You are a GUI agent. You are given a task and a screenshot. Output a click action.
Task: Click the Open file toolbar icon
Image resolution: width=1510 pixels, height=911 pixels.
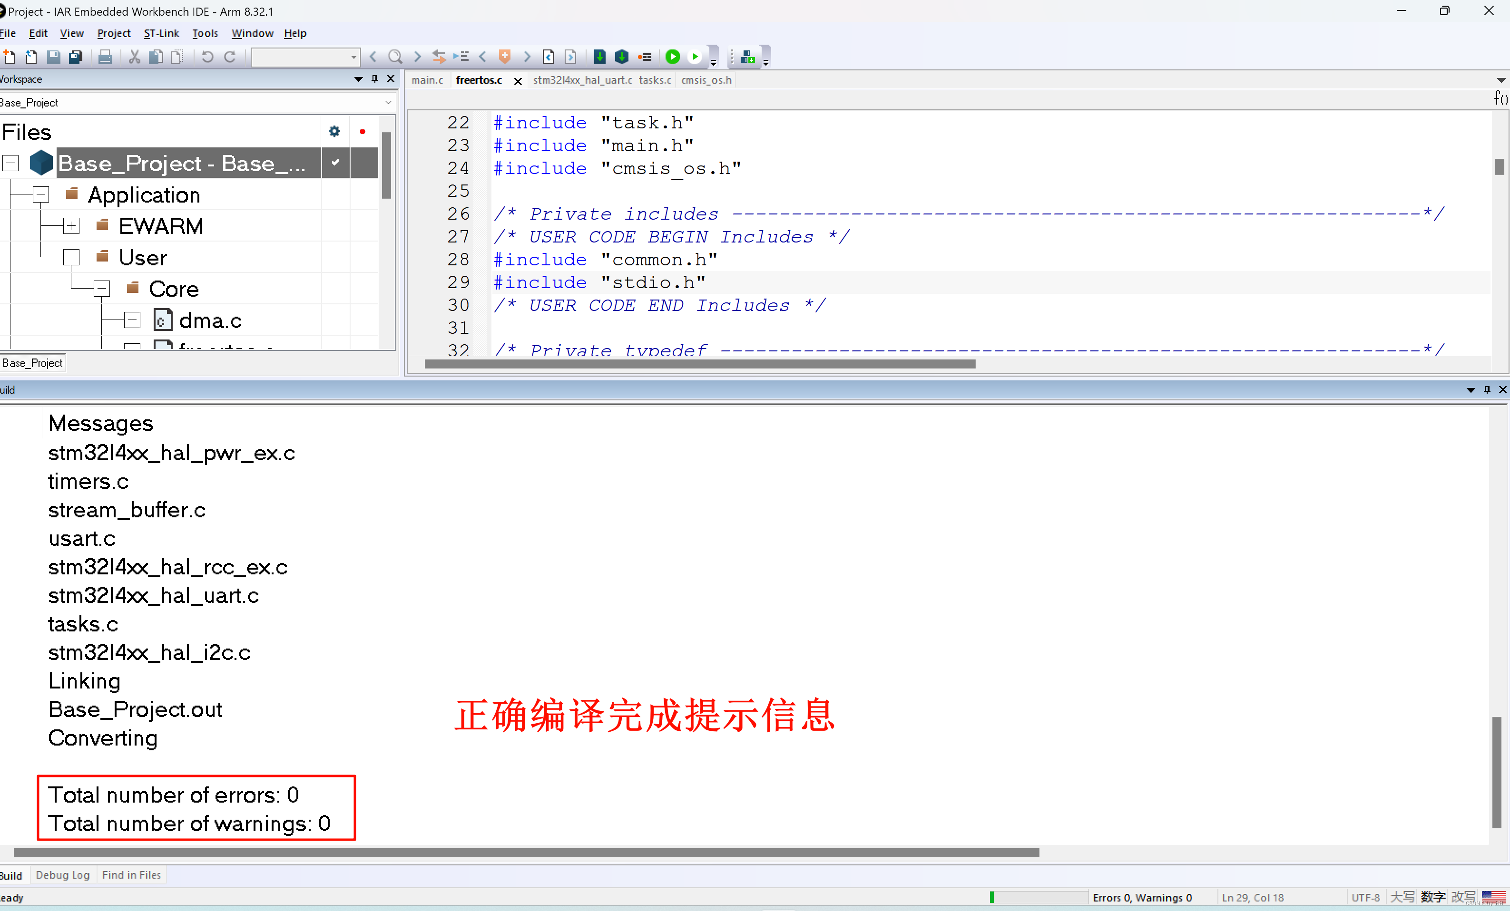[31, 57]
